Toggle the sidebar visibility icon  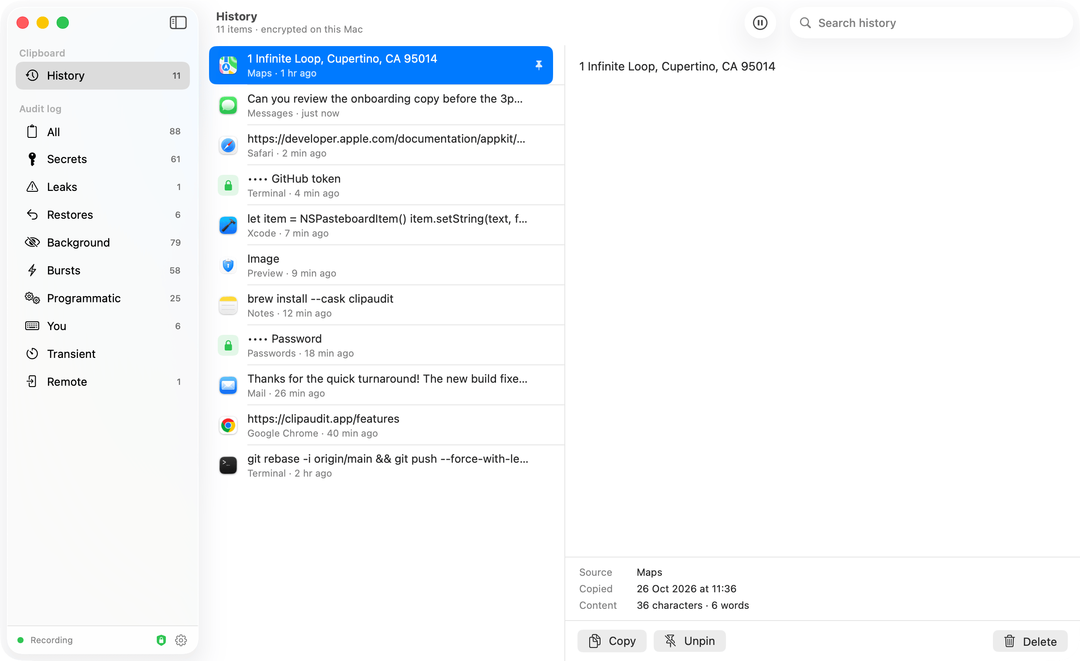pyautogui.click(x=178, y=22)
